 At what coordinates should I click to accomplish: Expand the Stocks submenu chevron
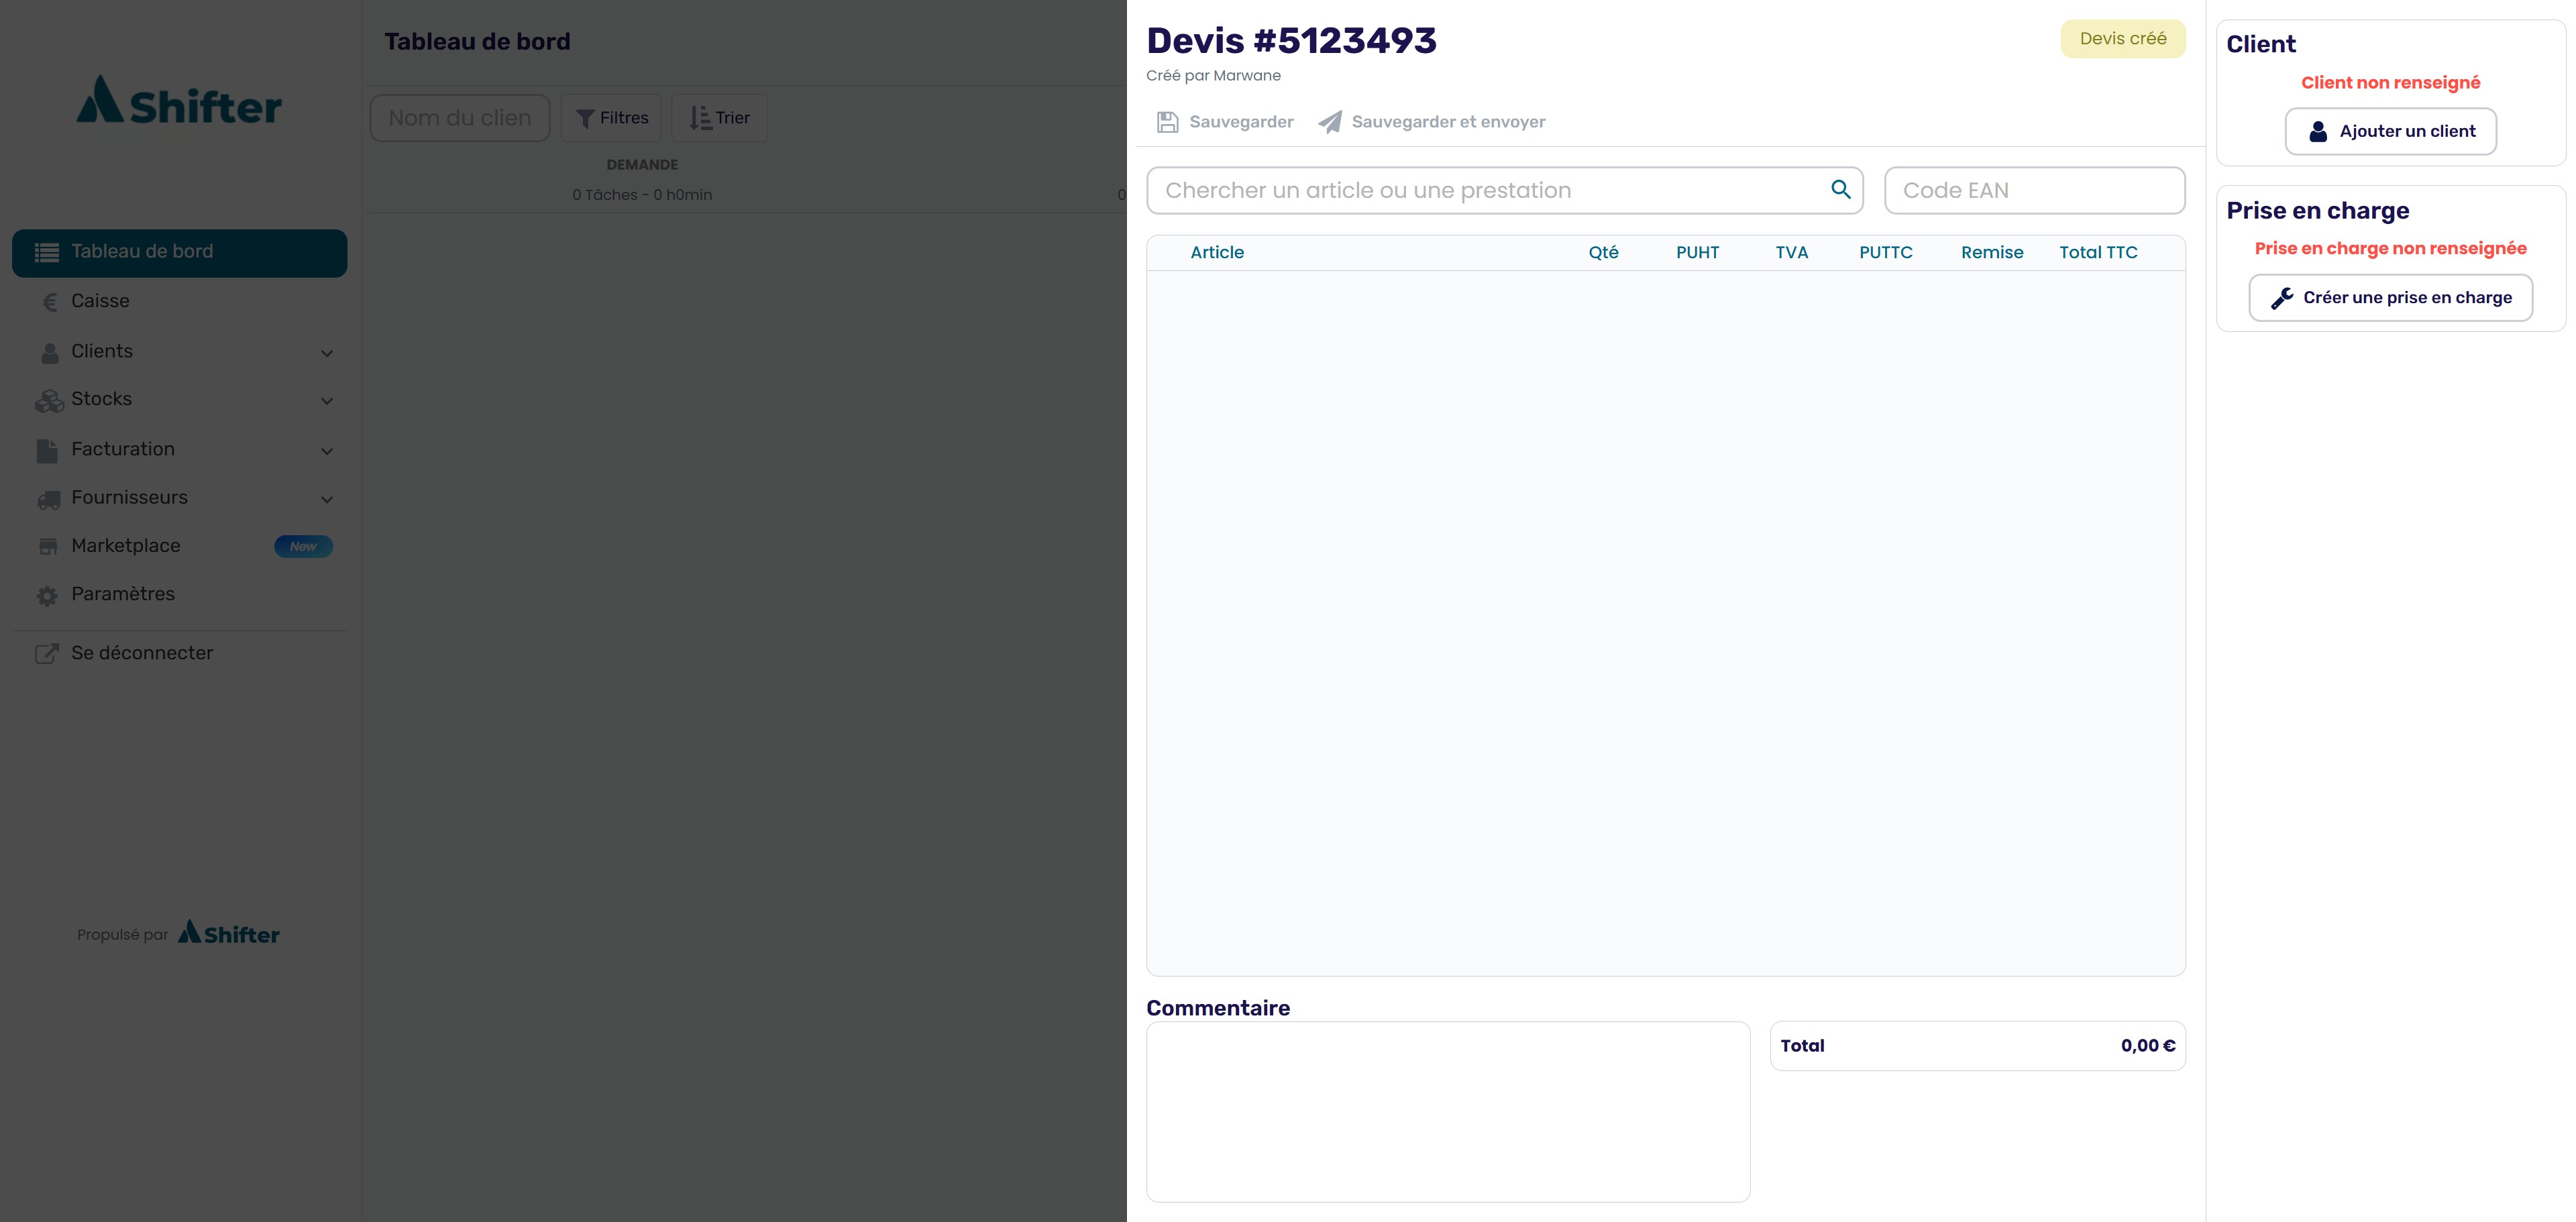327,401
